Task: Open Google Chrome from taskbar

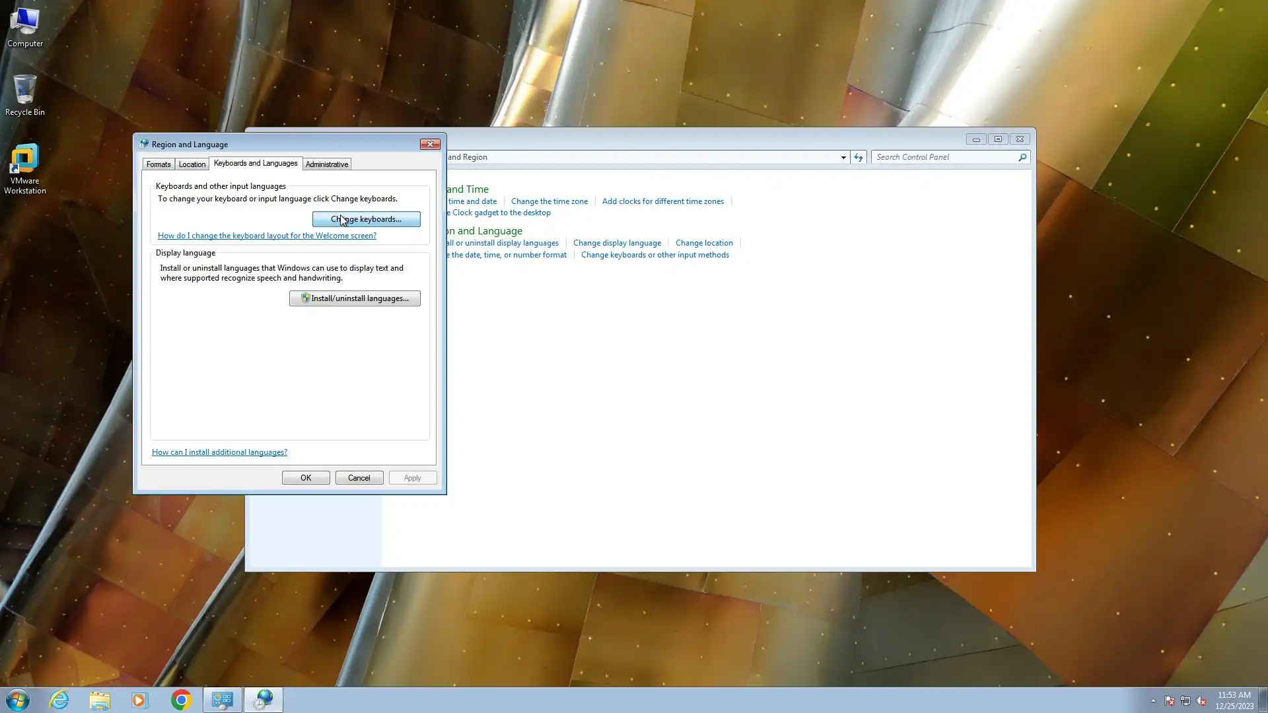Action: (x=181, y=700)
